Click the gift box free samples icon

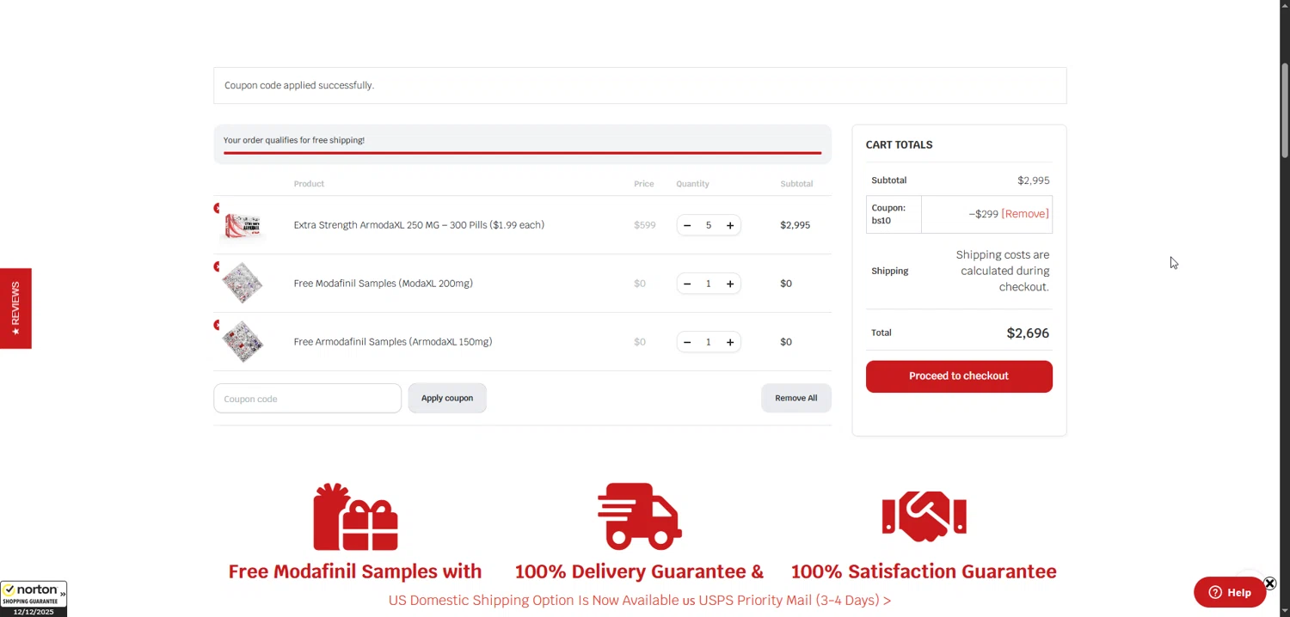355,516
